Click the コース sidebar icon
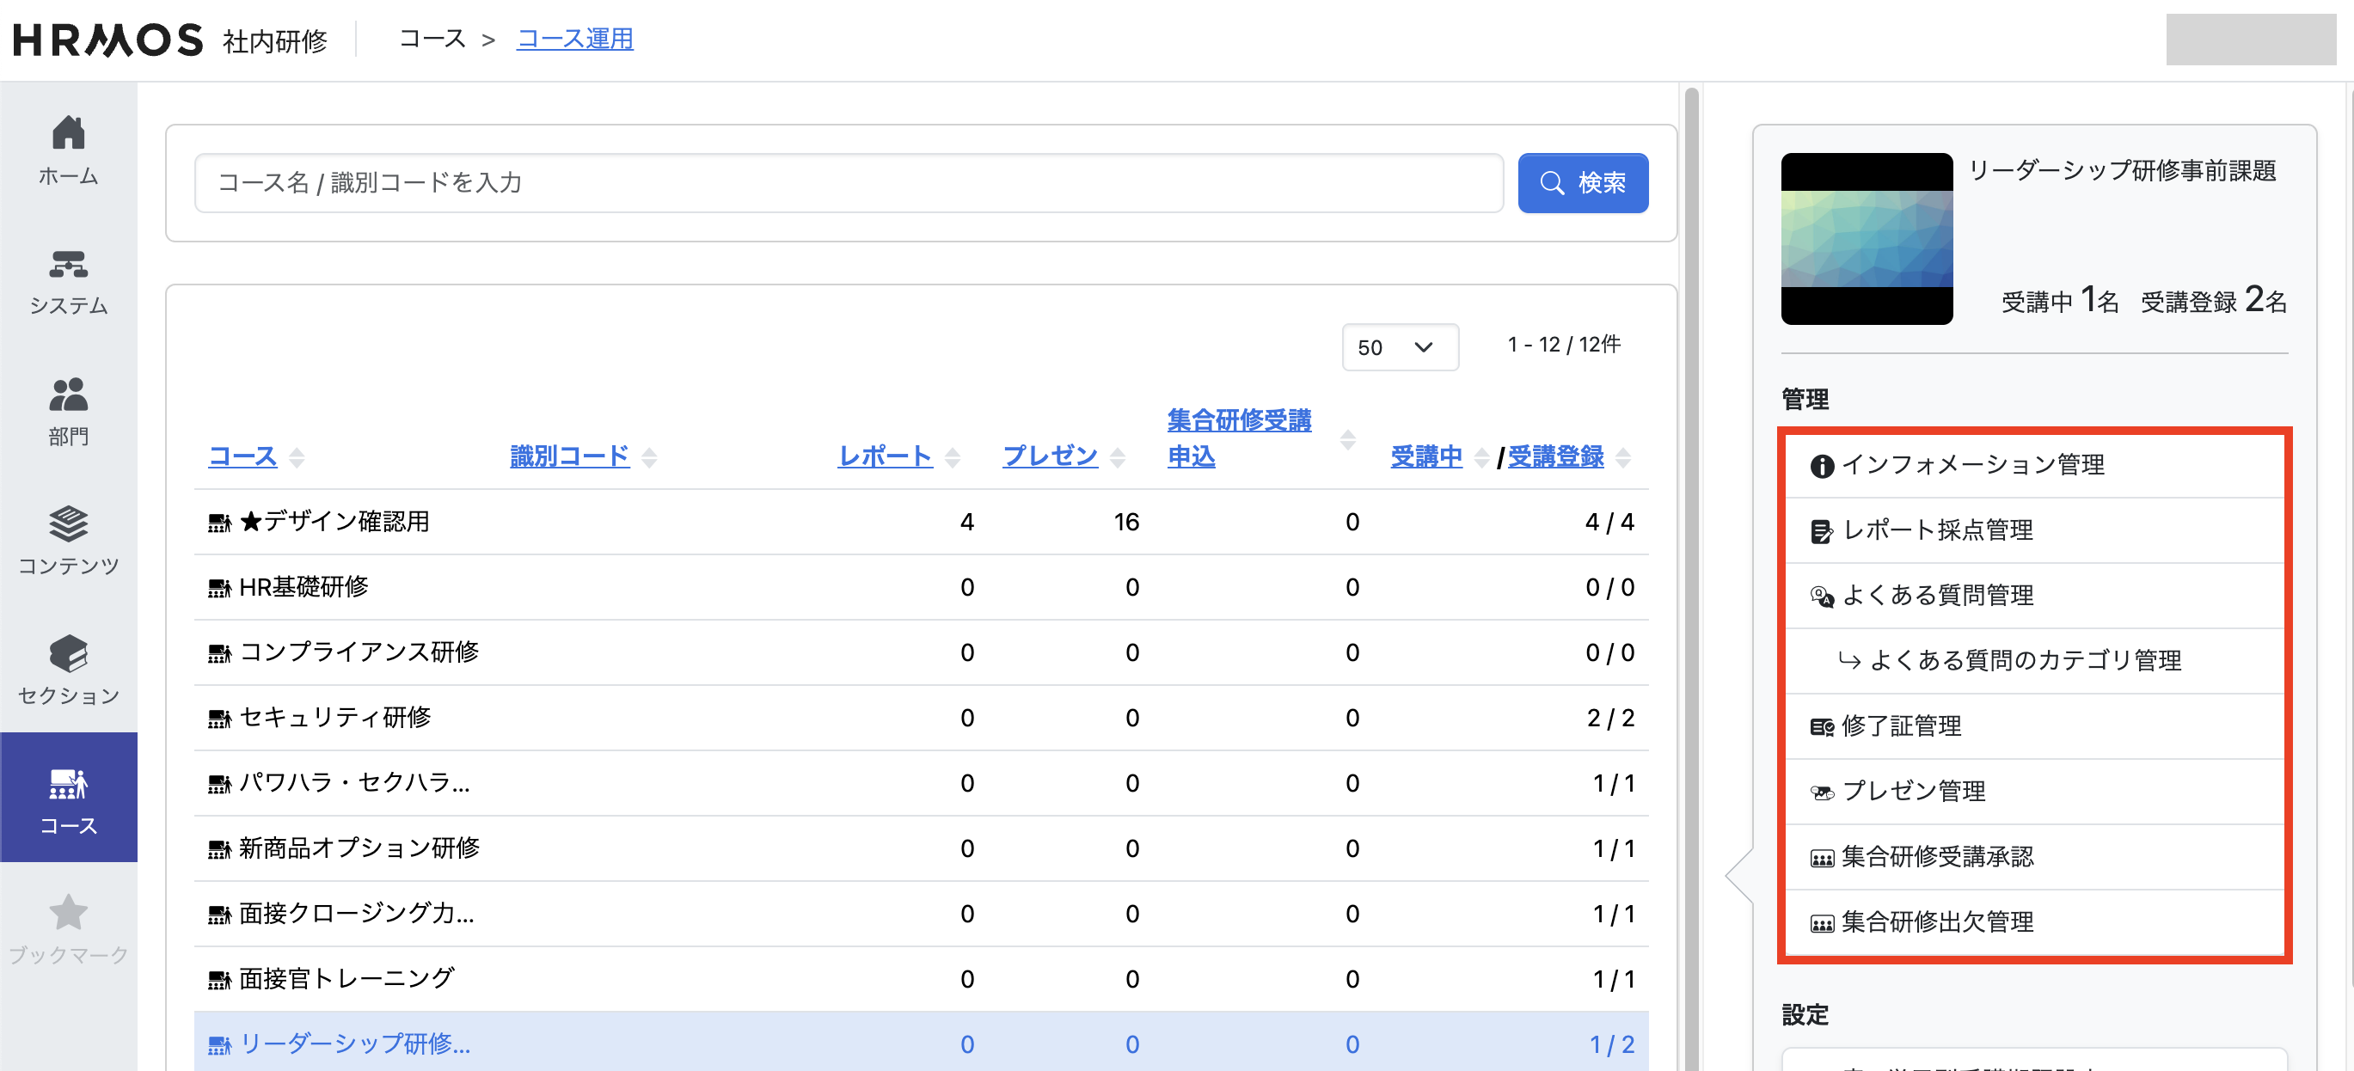The height and width of the screenshot is (1071, 2354). (x=69, y=784)
